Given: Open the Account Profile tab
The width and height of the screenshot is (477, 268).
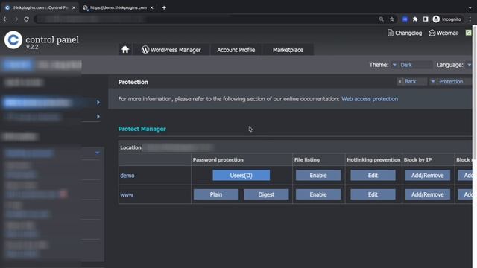Looking at the screenshot, I should pyautogui.click(x=236, y=50).
